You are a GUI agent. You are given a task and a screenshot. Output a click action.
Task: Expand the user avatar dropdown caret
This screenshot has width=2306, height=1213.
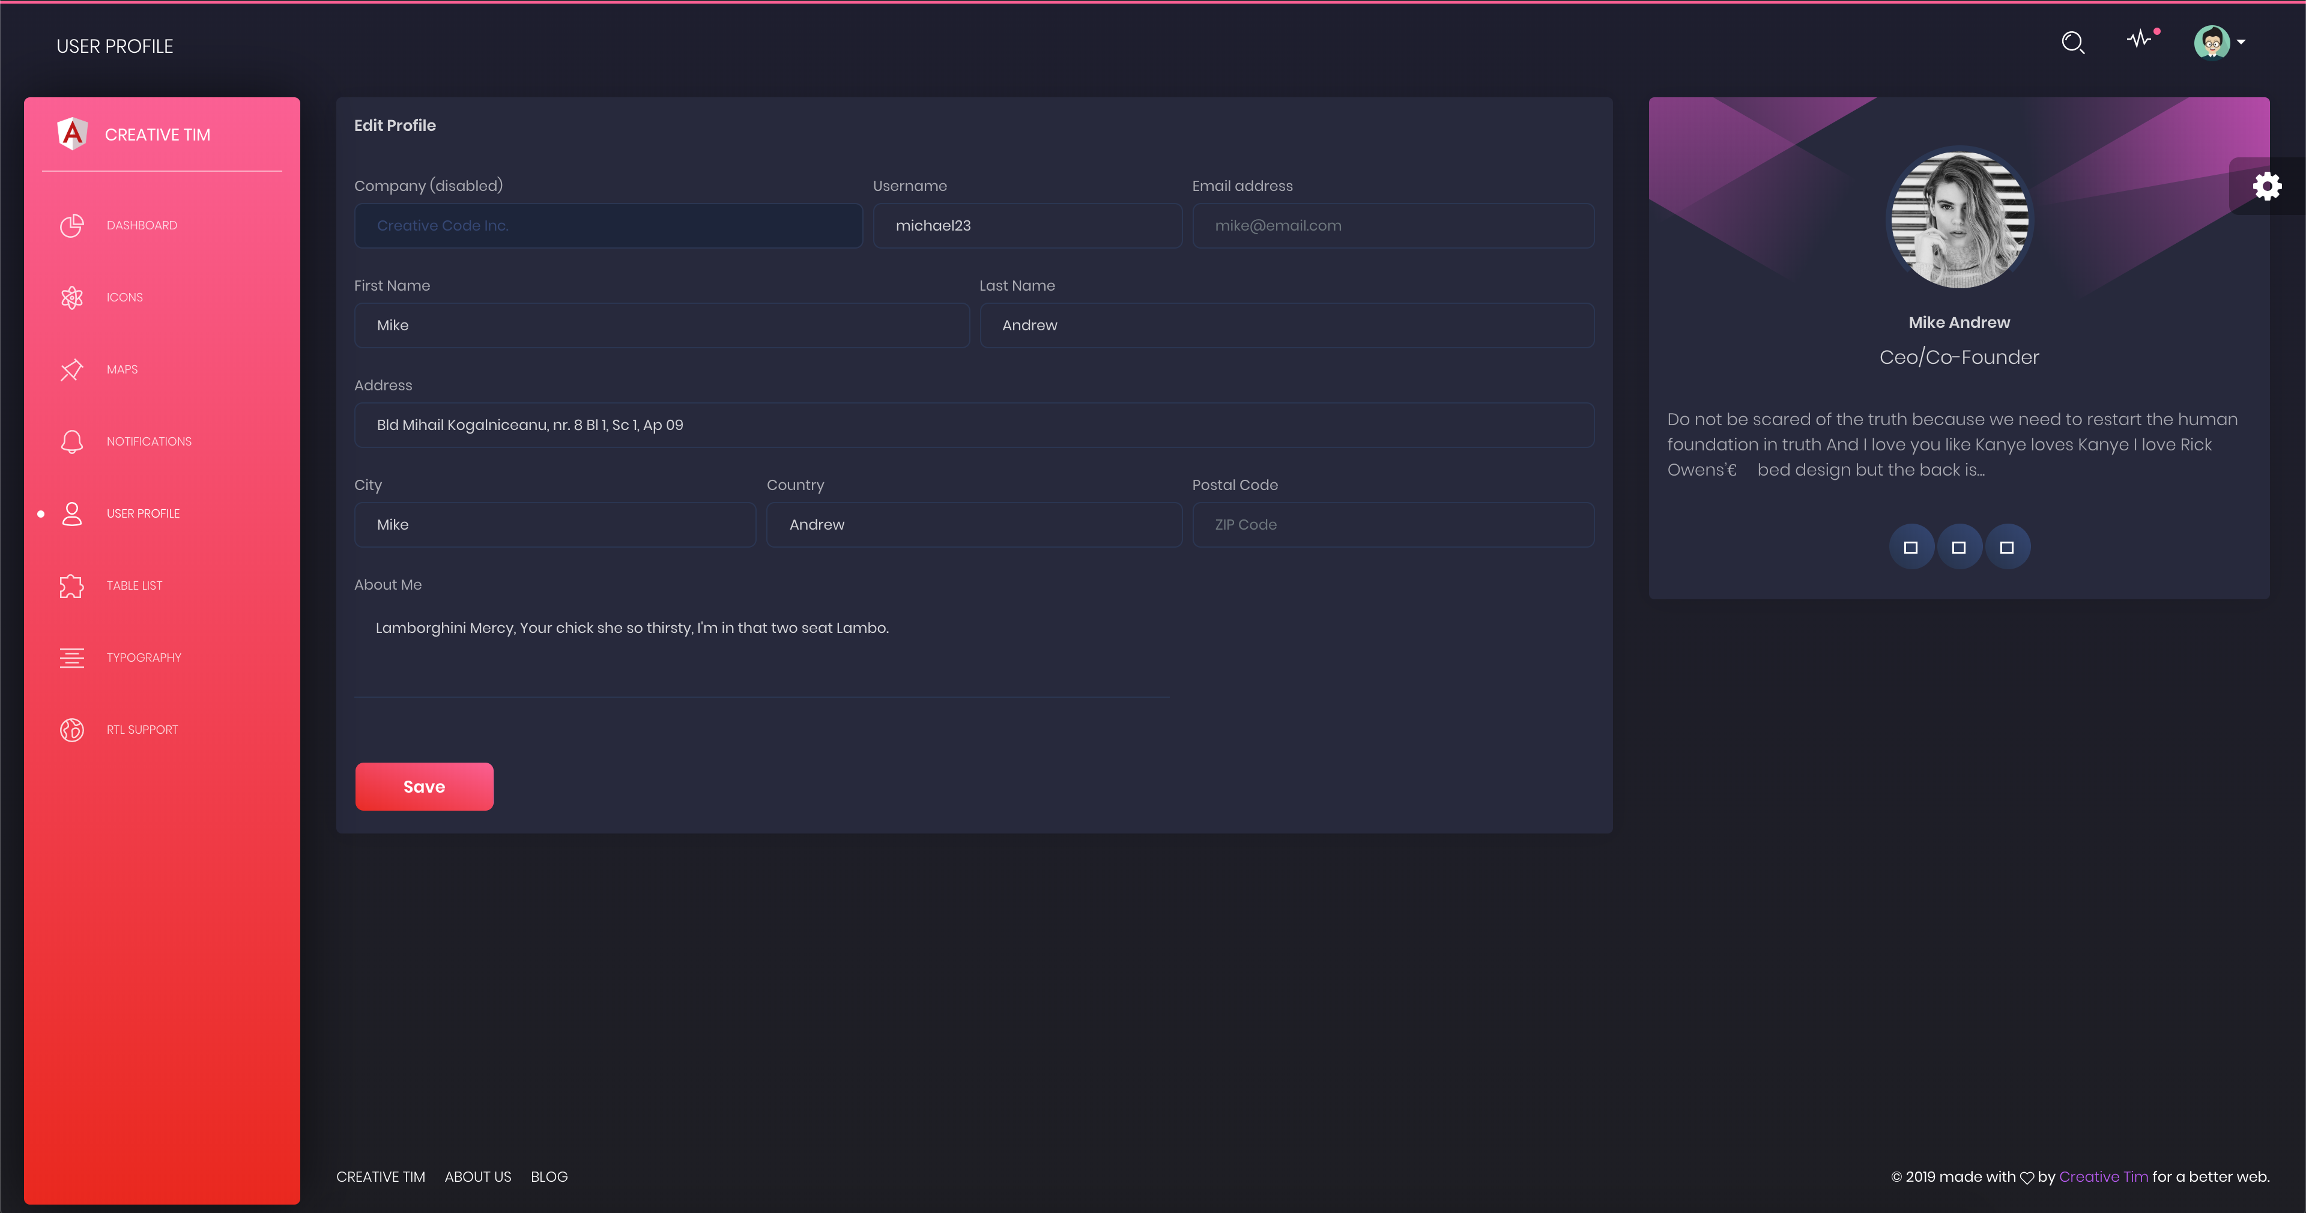click(2241, 42)
